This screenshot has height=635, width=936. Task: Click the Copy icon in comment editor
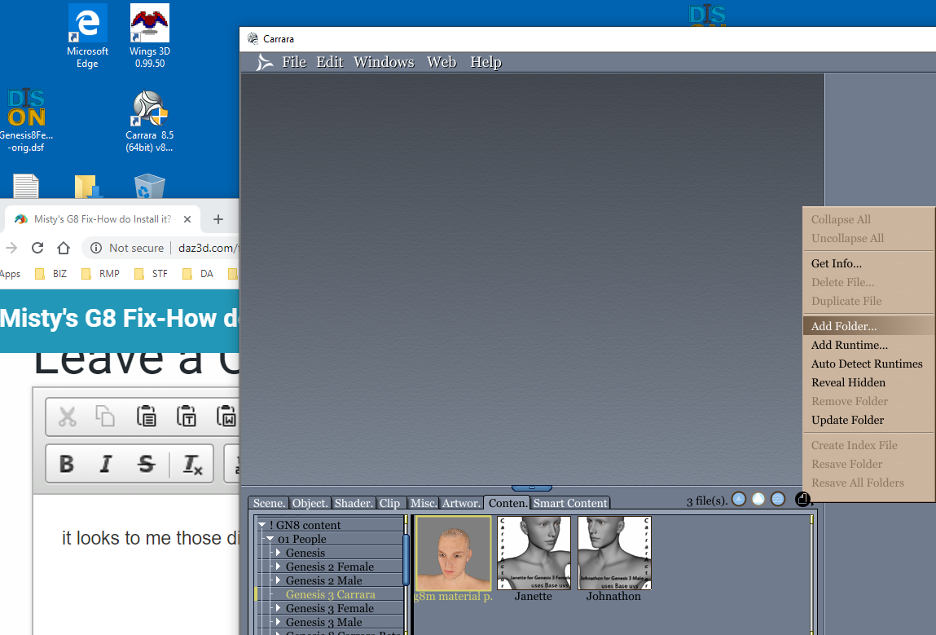point(105,417)
